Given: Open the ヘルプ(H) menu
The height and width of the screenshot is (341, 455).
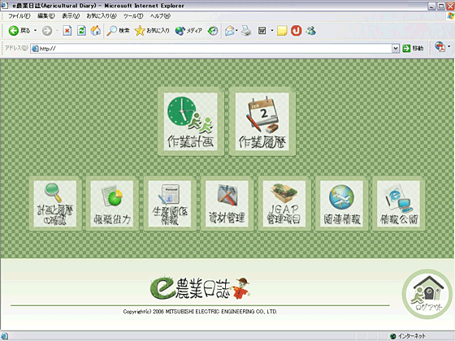Looking at the screenshot, I should [160, 16].
